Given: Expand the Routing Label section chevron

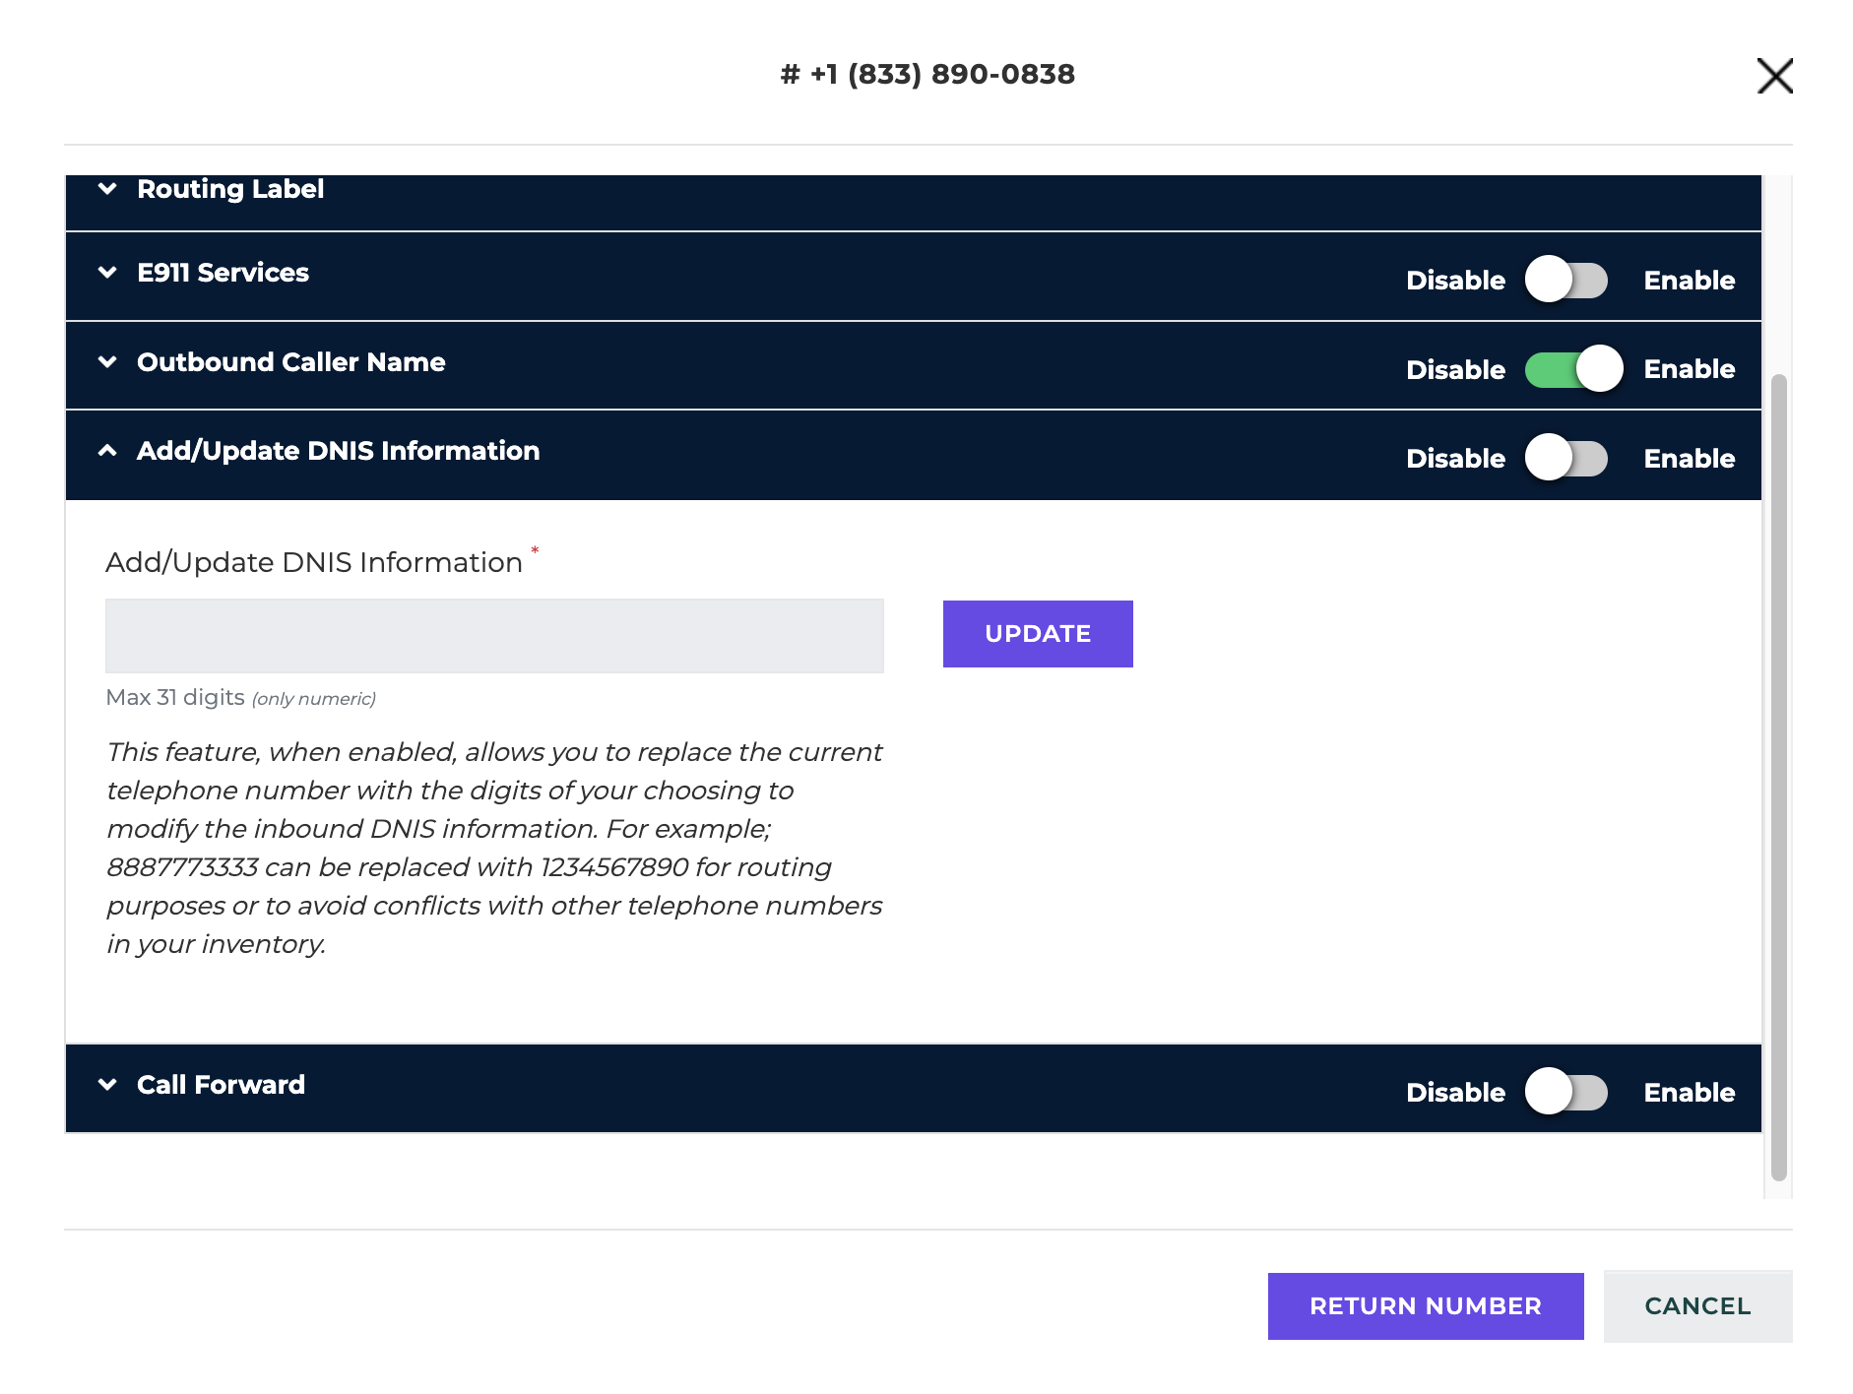Looking at the screenshot, I should 108,188.
